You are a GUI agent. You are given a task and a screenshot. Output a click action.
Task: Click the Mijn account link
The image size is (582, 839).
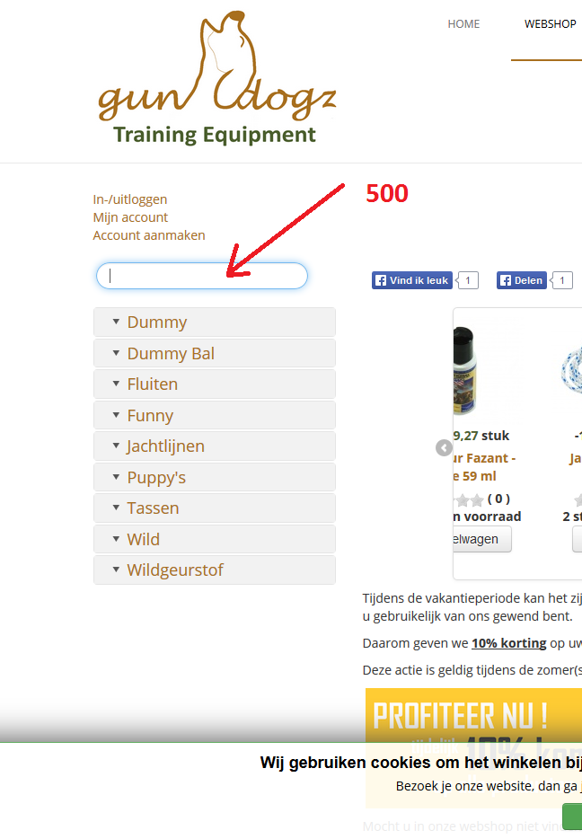(x=130, y=217)
